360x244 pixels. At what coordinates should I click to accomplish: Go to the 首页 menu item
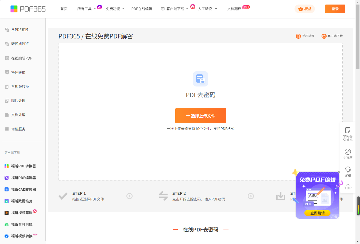(64, 9)
